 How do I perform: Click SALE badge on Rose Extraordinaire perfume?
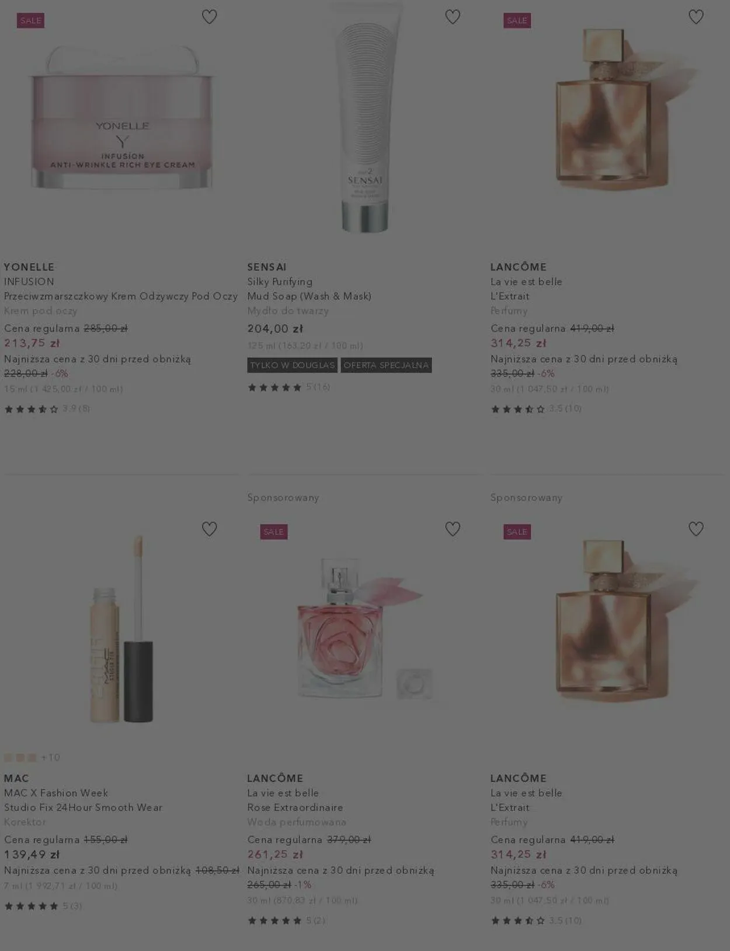(274, 532)
